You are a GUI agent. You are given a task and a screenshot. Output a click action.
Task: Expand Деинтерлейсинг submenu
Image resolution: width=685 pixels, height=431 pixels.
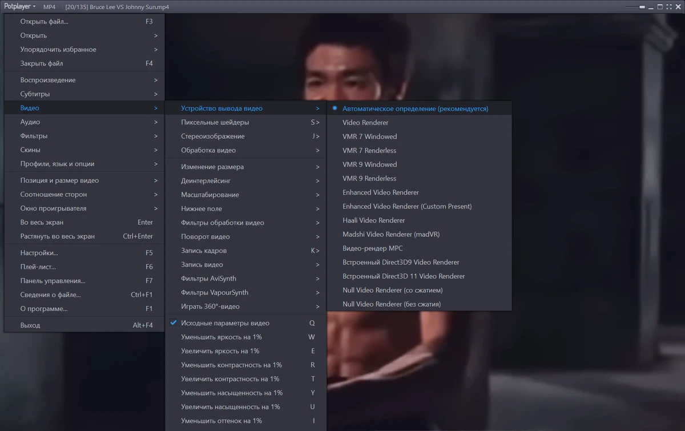pyautogui.click(x=245, y=181)
